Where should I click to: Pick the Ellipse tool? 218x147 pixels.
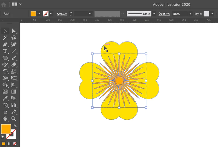[5, 58]
